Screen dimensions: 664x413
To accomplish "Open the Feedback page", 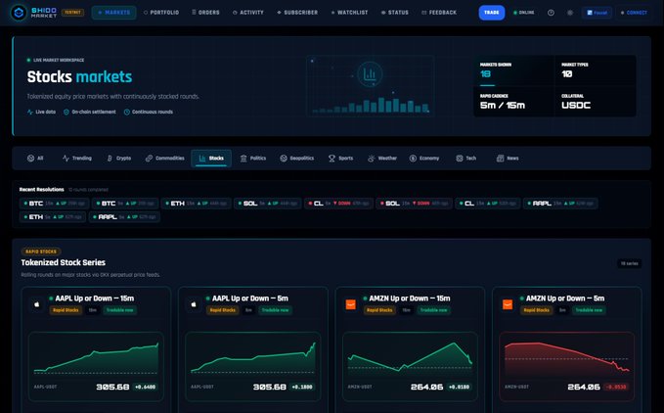I will pos(439,13).
